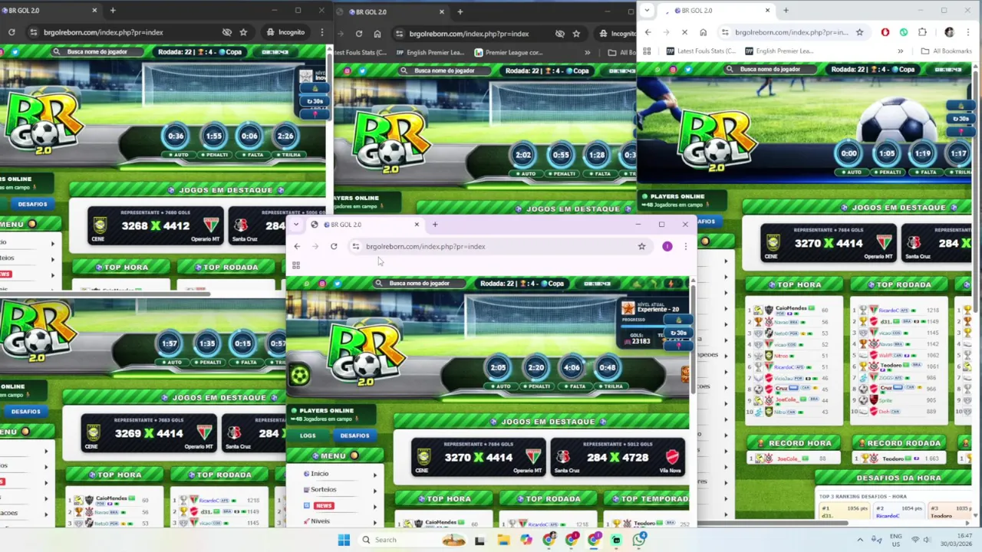This screenshot has height=552, width=982.
Task: Go back in the front BR GOL window
Action: [x=297, y=246]
